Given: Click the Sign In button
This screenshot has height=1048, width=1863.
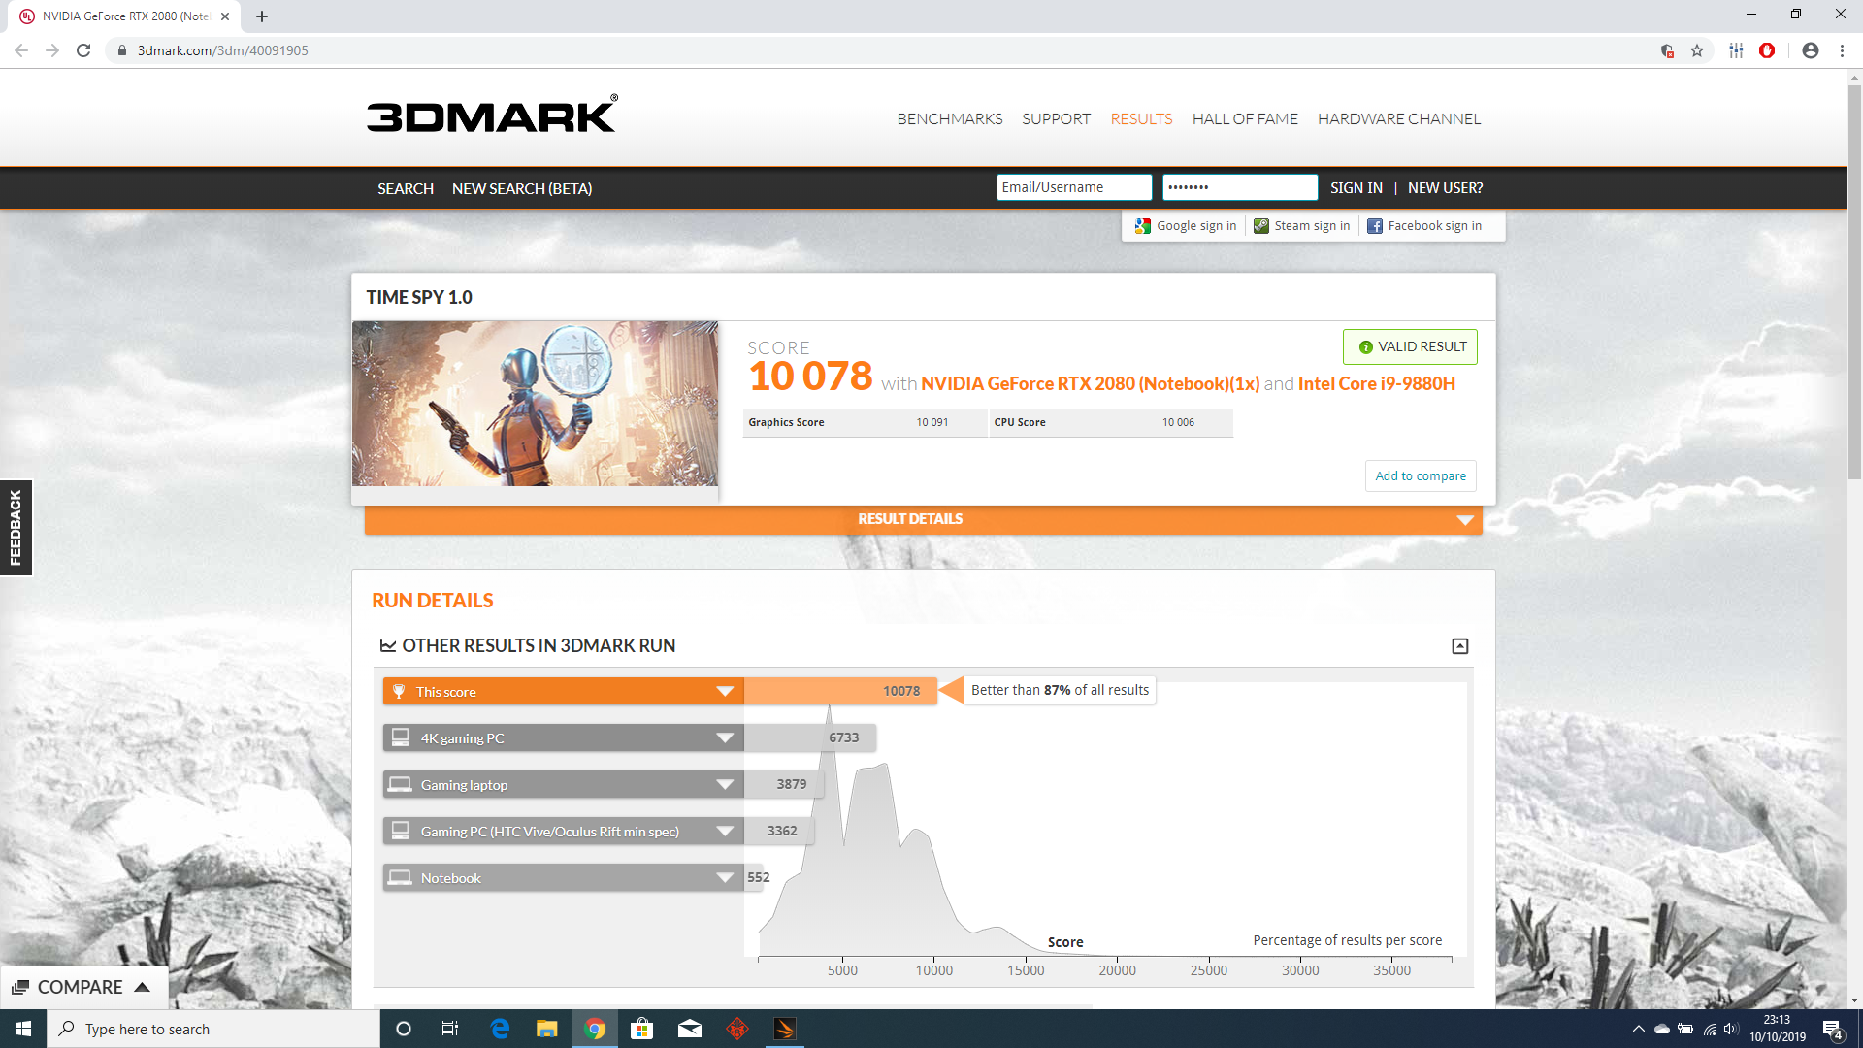Looking at the screenshot, I should [x=1356, y=188].
